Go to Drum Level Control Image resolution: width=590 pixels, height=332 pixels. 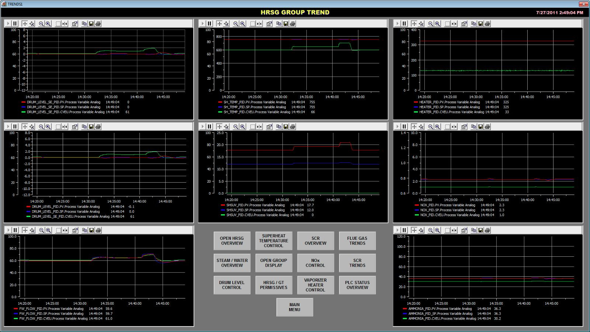click(x=232, y=285)
